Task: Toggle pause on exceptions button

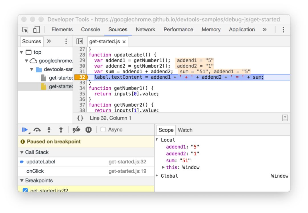Action: pos(89,130)
